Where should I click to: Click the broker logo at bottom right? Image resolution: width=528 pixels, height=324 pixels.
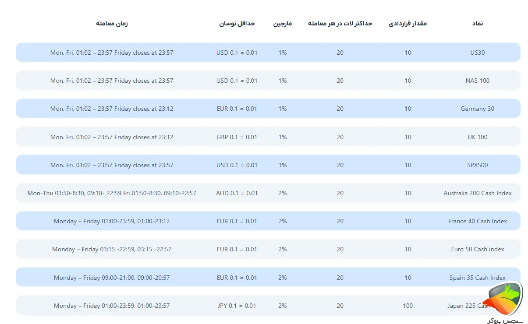tap(504, 300)
